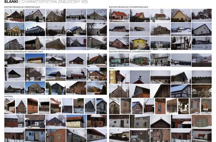Open the turquoise shed photo
The image size is (216, 142).
[x=119, y=60]
